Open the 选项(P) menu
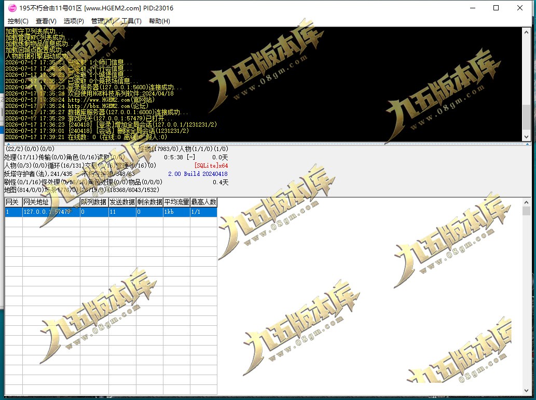 click(74, 21)
